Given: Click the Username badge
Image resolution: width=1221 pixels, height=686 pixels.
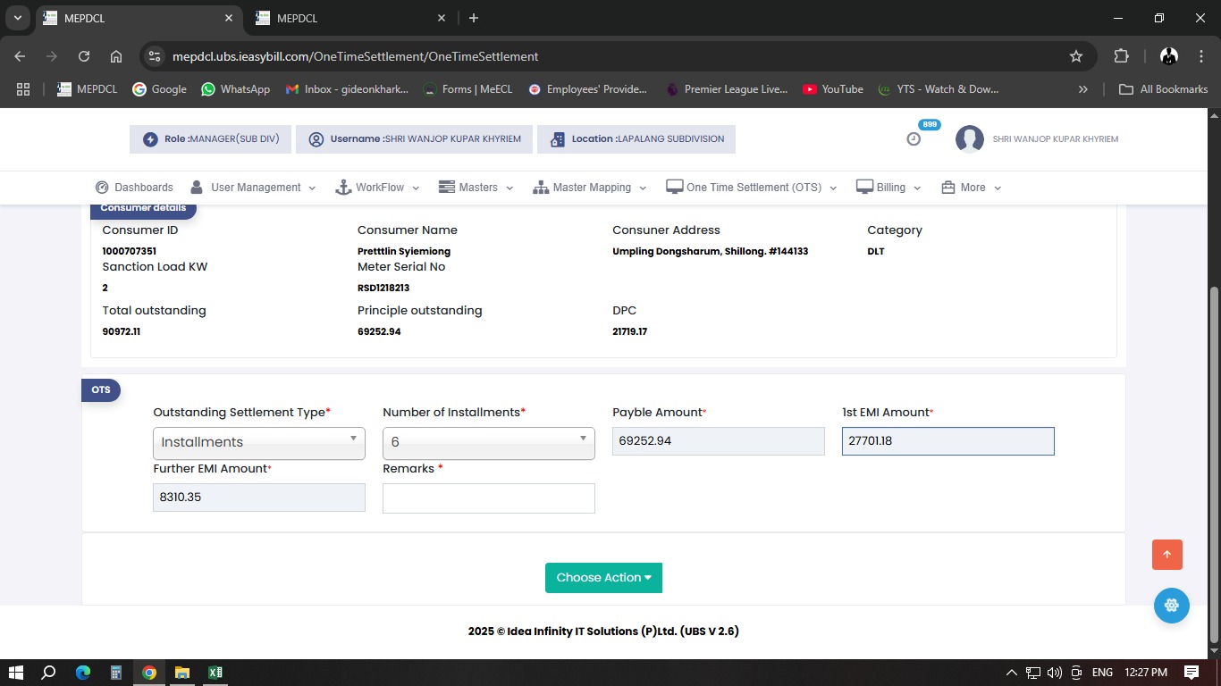Looking at the screenshot, I should 415,139.
